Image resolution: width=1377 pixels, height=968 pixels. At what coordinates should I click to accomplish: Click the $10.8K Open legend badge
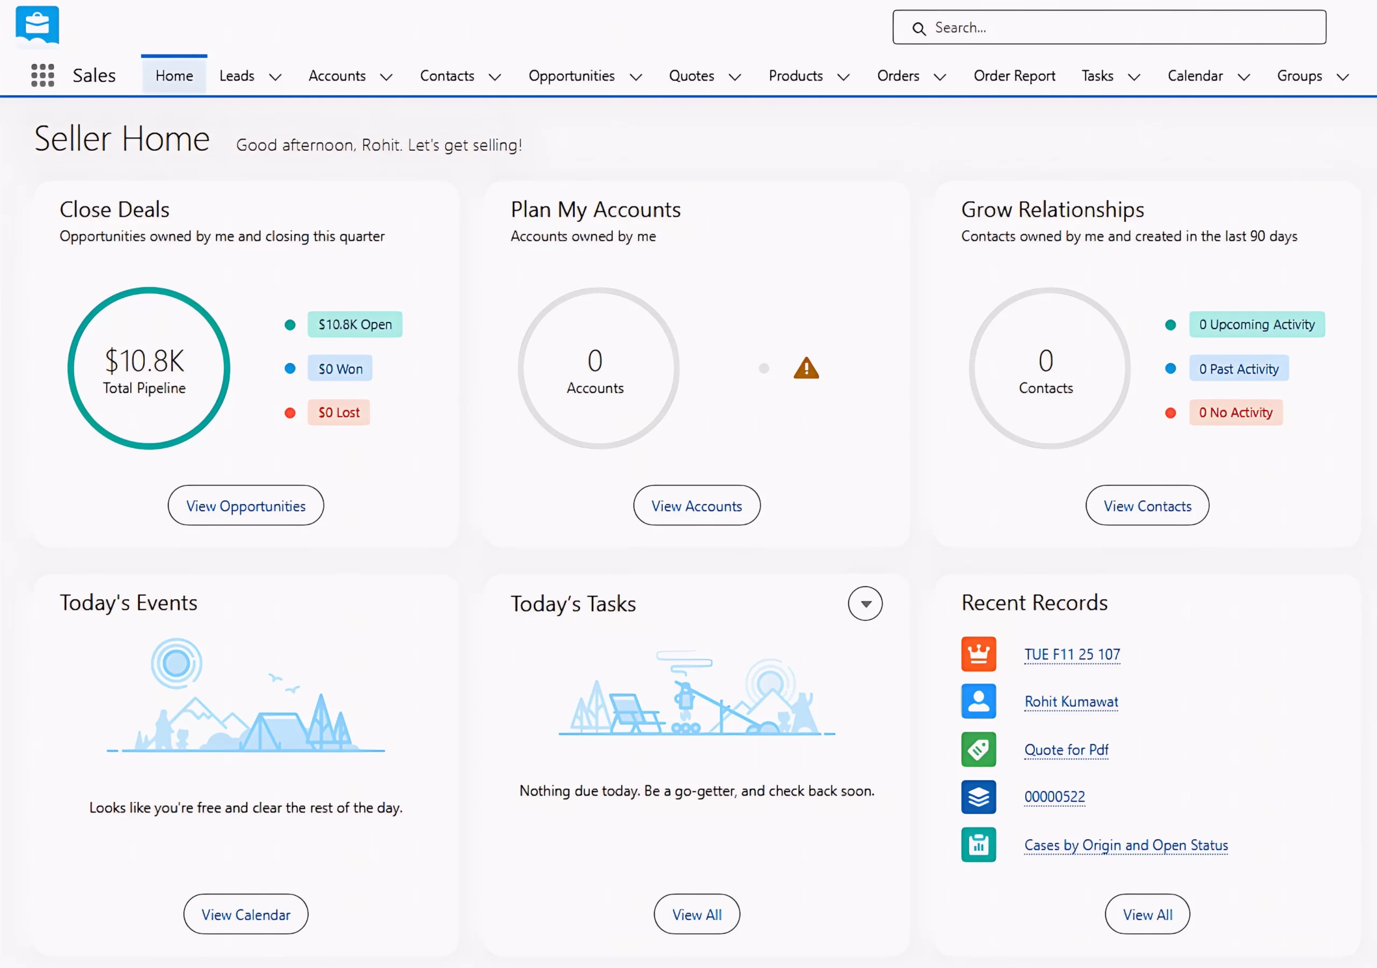click(x=355, y=324)
